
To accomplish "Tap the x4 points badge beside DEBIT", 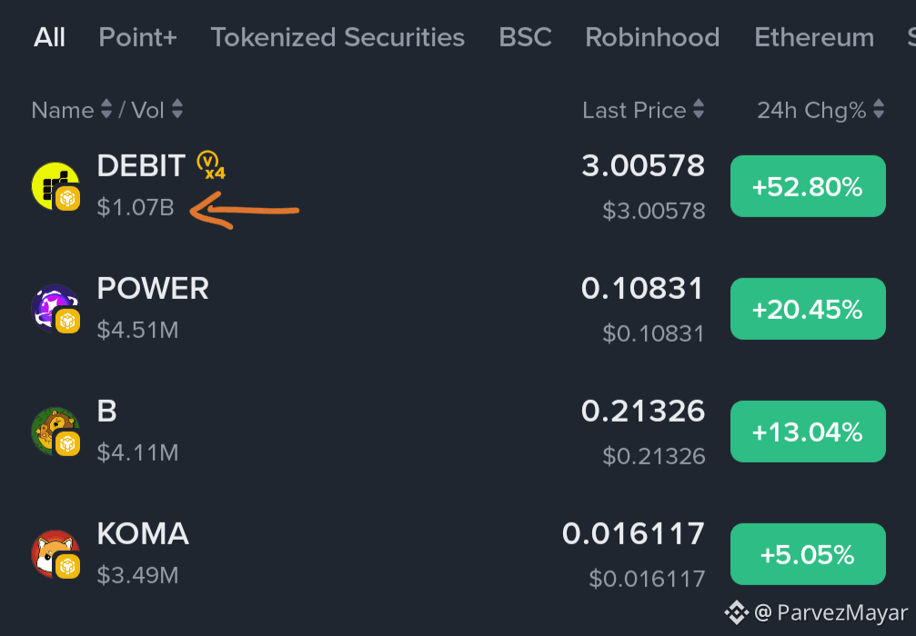I will pos(211,165).
